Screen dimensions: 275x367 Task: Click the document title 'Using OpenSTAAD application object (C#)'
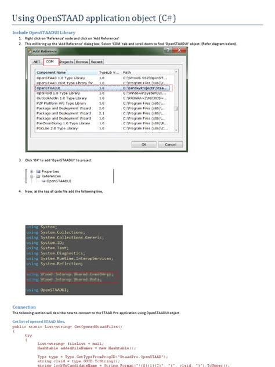94,18
